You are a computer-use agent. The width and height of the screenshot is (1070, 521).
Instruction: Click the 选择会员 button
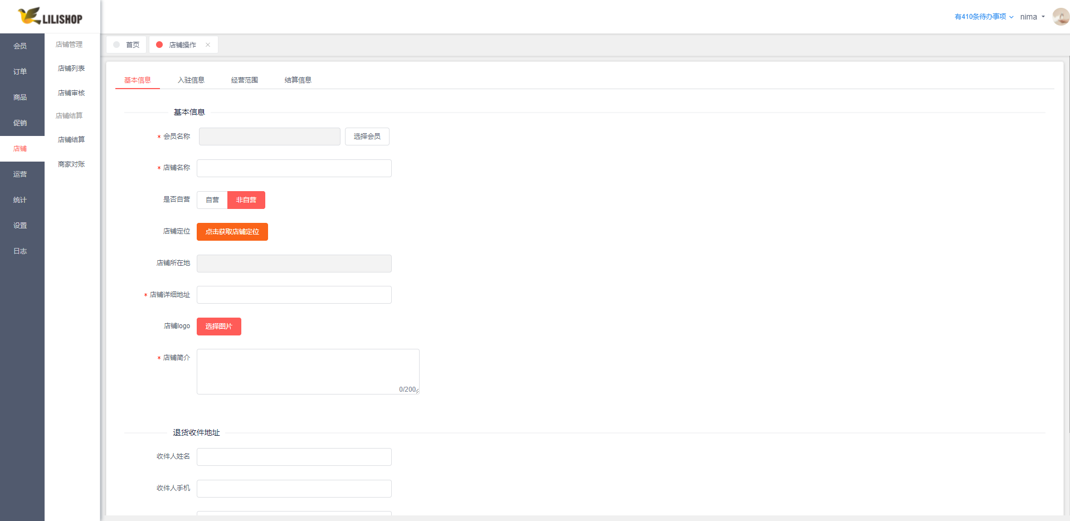367,137
